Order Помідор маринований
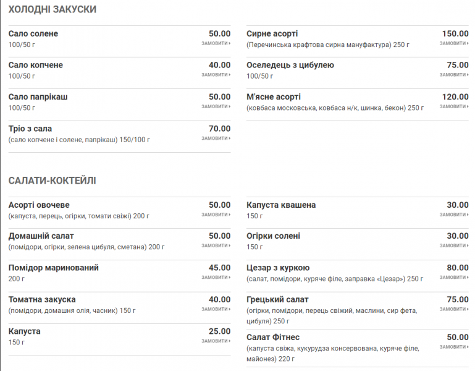The width and height of the screenshot is (475, 371). click(216, 278)
